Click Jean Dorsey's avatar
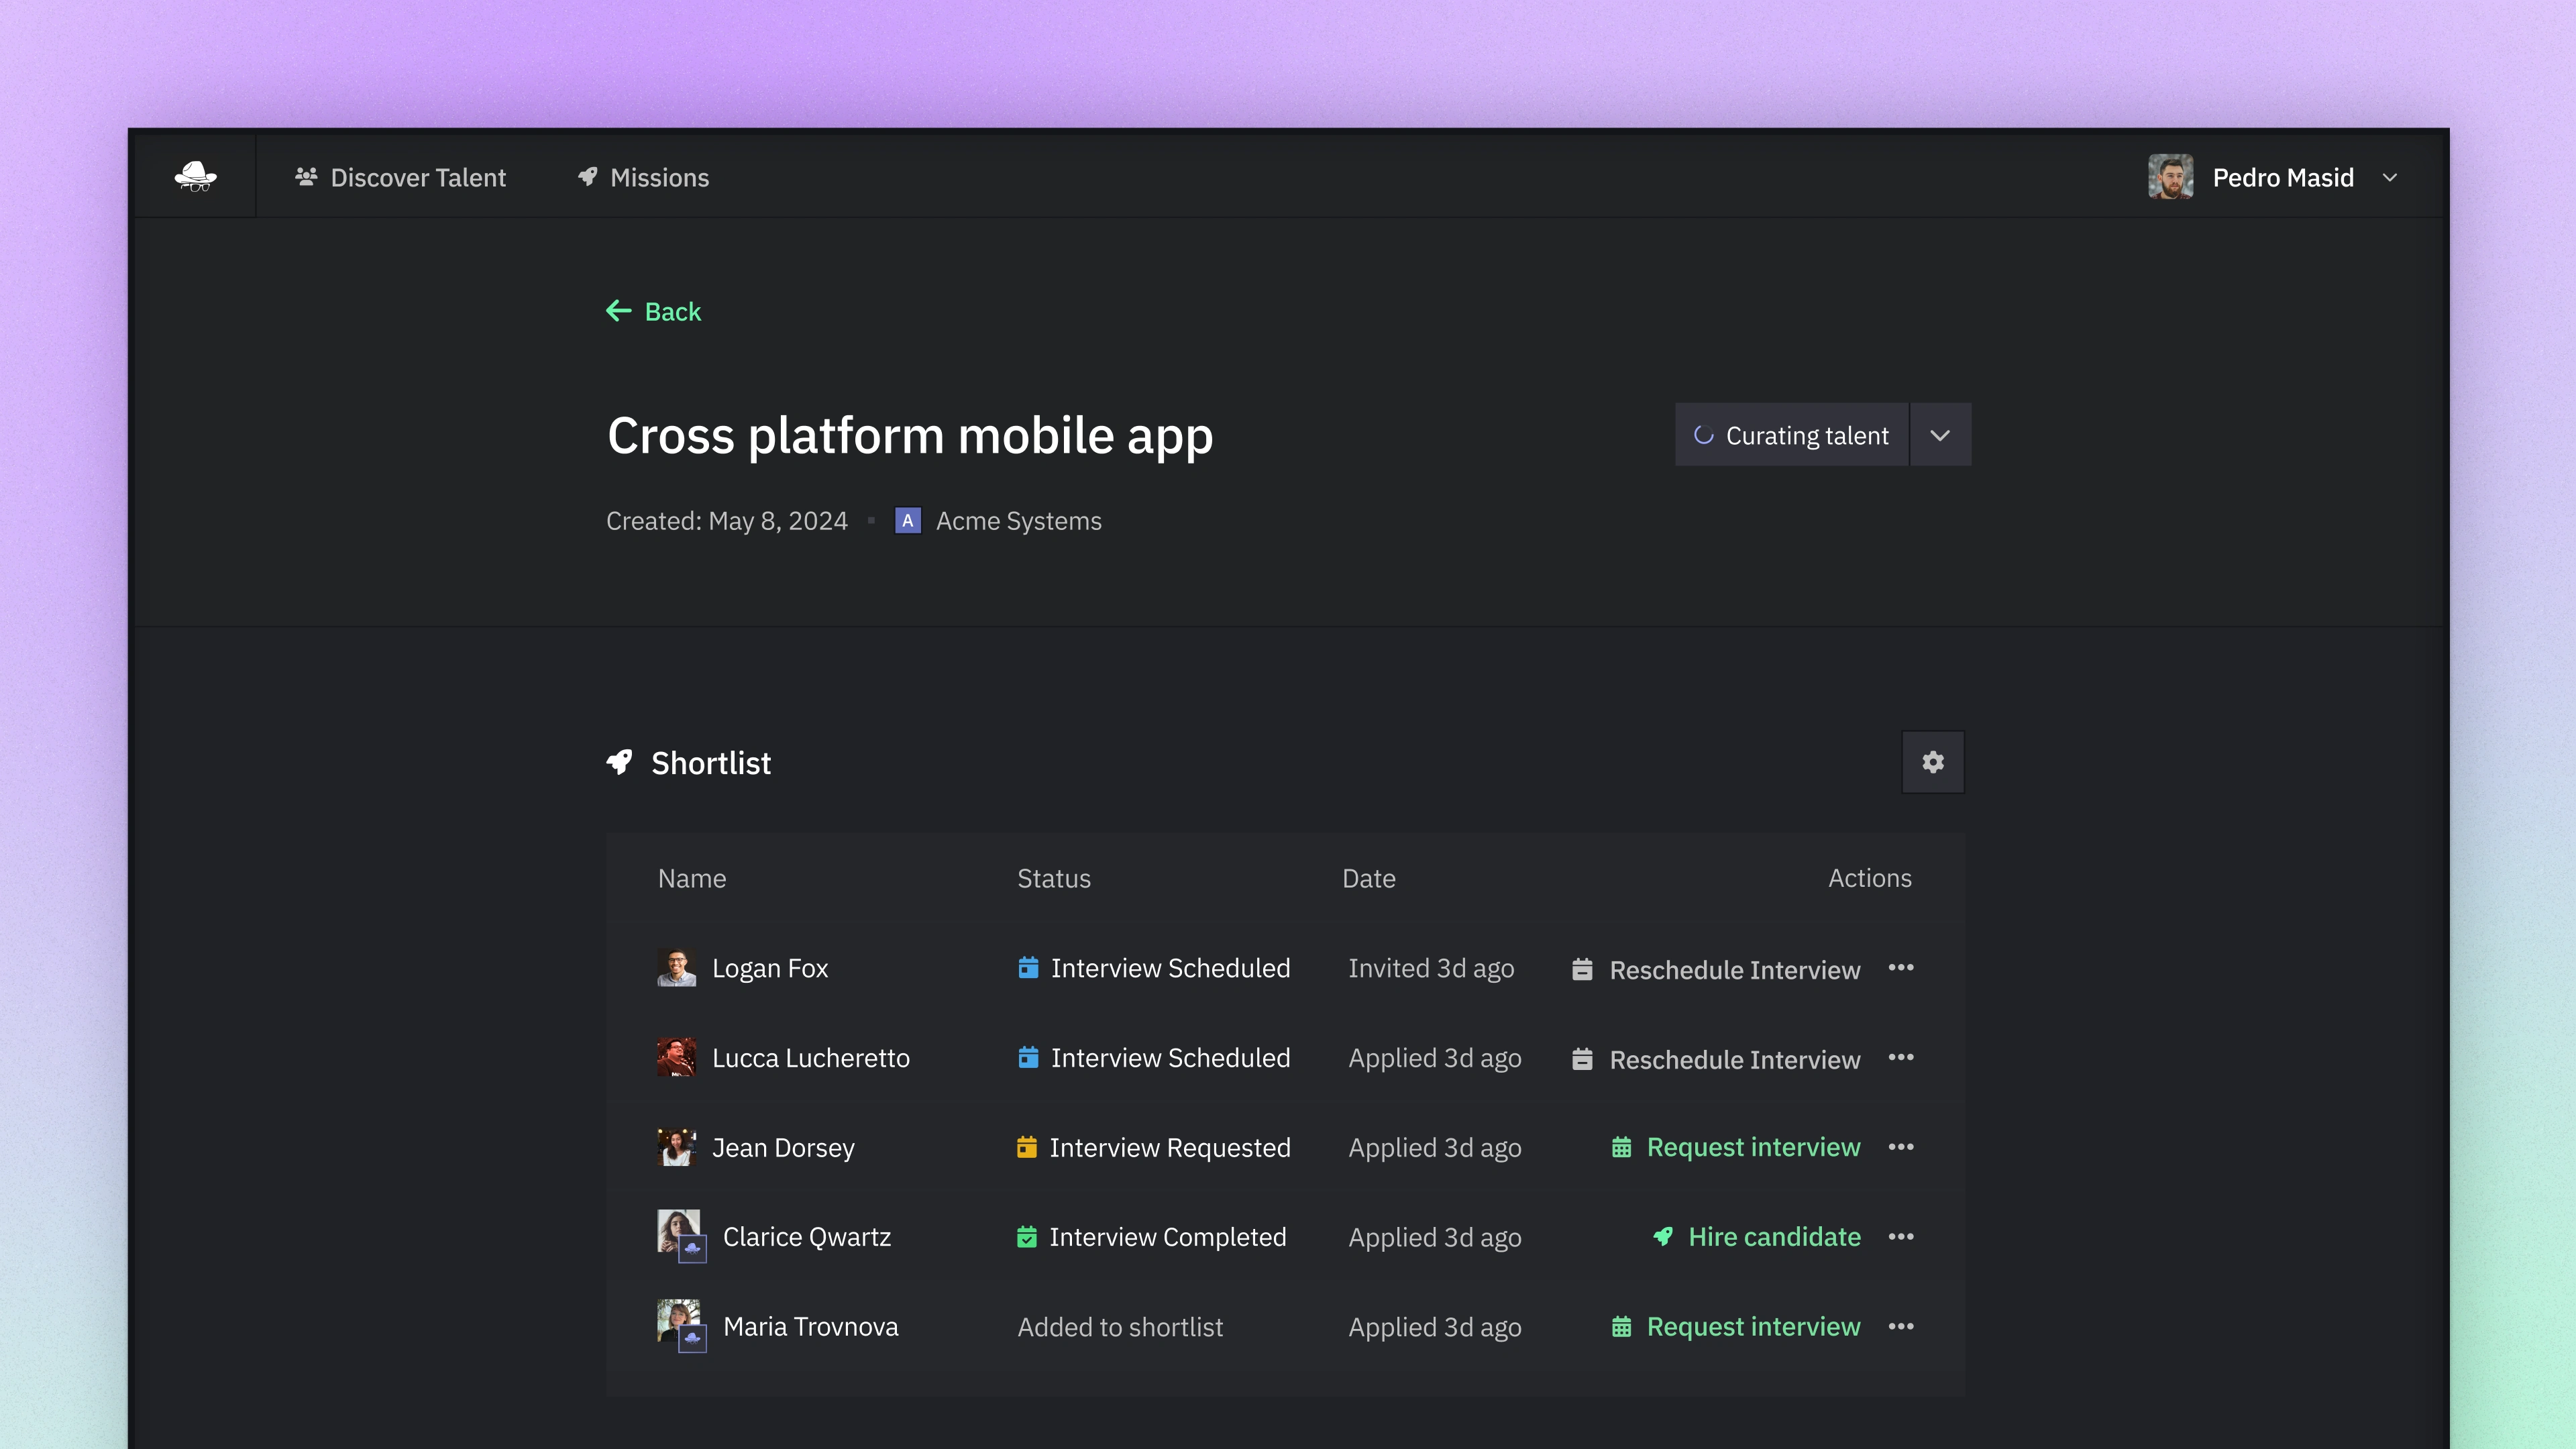 (676, 1147)
